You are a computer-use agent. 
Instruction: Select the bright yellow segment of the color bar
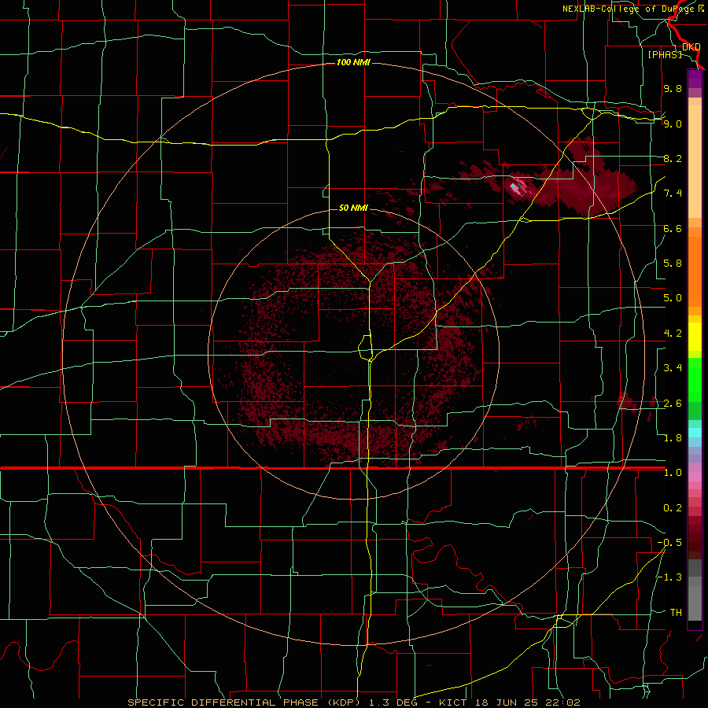pyautogui.click(x=695, y=337)
